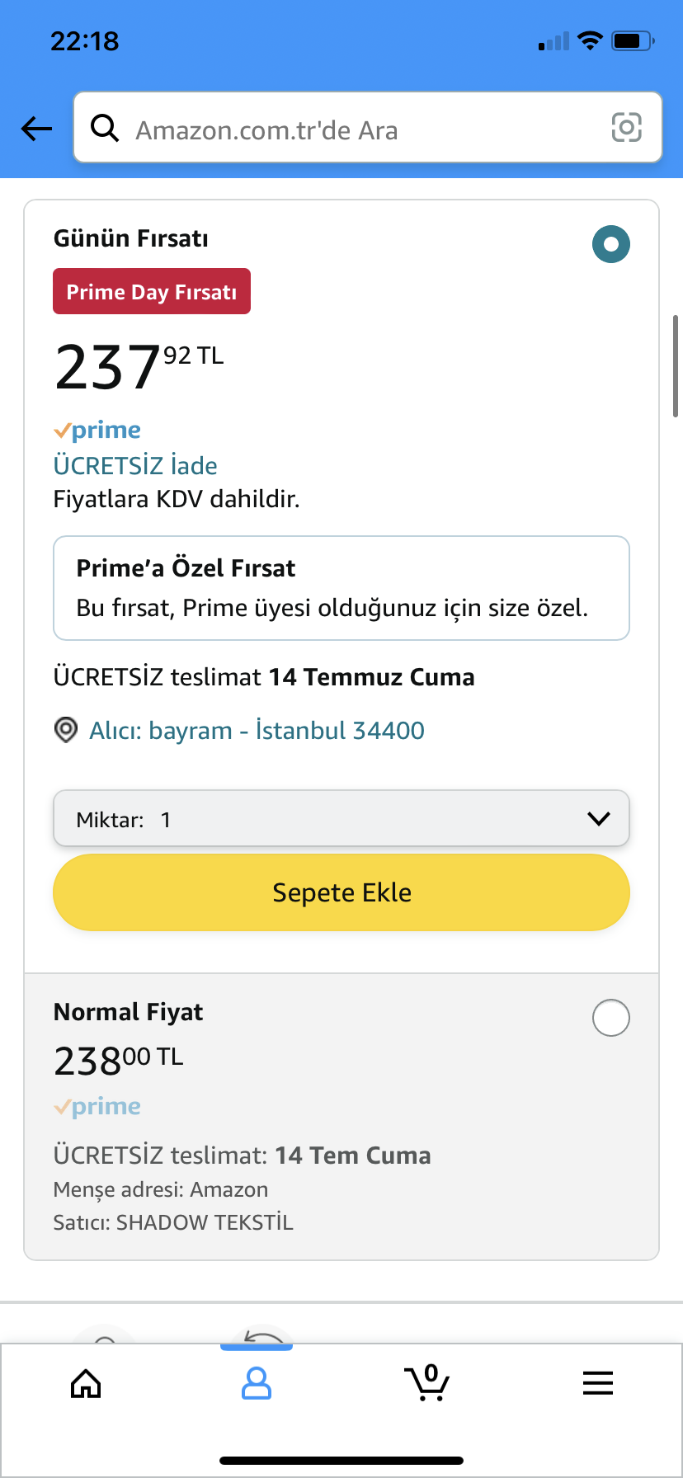Viewport: 683px width, 1478px height.
Task: Focus the Amazon.com.tr'de Ara search field
Action: pyautogui.click(x=363, y=129)
